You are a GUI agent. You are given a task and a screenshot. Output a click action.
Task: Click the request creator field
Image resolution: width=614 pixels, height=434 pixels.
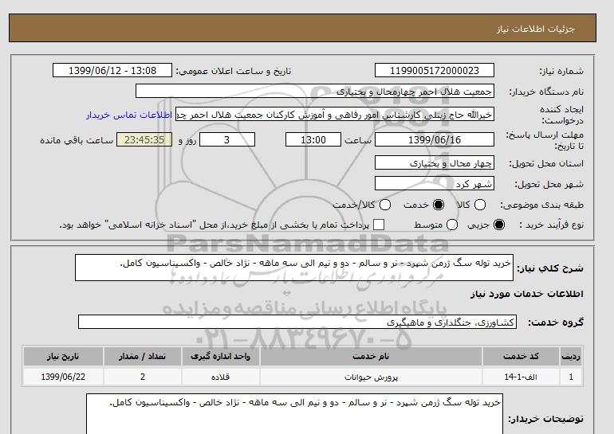coord(335,115)
